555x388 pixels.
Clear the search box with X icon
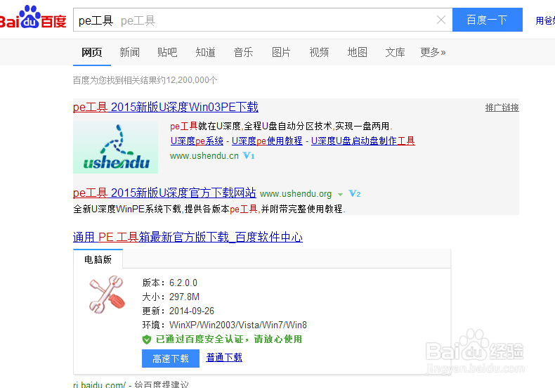pyautogui.click(x=441, y=20)
